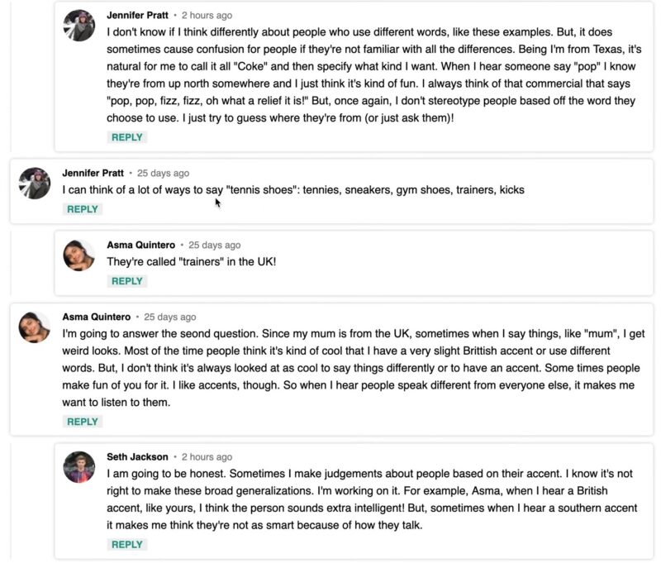Screen dimensions: 661x568
Task: Click the "25 days ago" timestamp on Asma's "mum" comment
Action: click(169, 317)
